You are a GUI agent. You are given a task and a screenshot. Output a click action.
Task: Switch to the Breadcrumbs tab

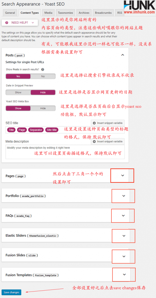point(103,13)
